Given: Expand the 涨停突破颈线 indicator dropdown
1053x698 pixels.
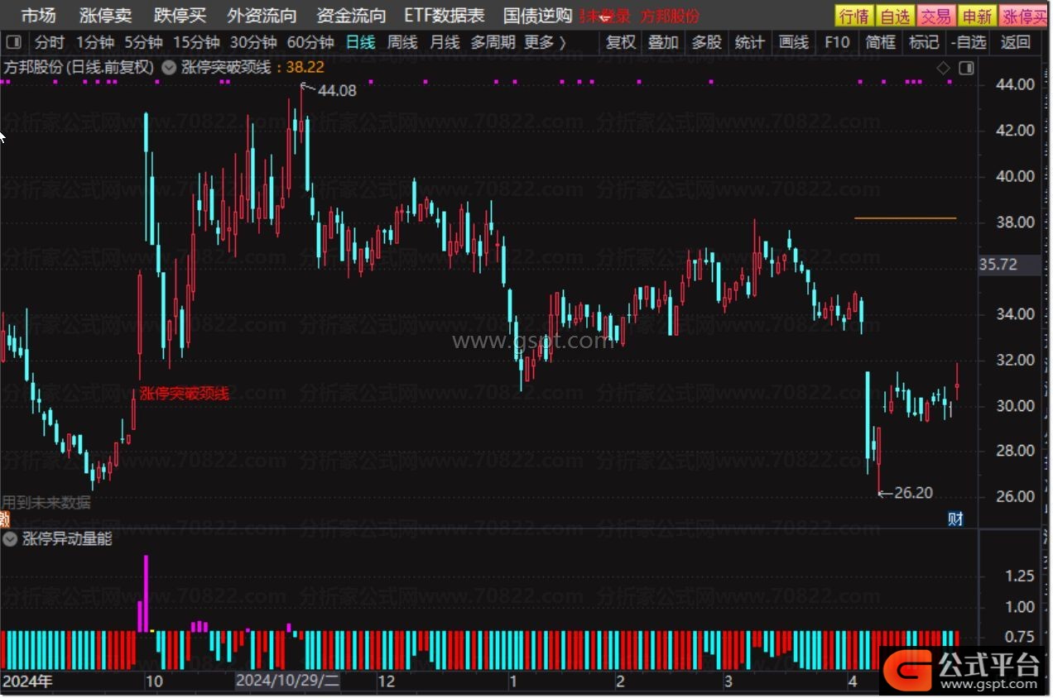Looking at the screenshot, I should [x=169, y=68].
